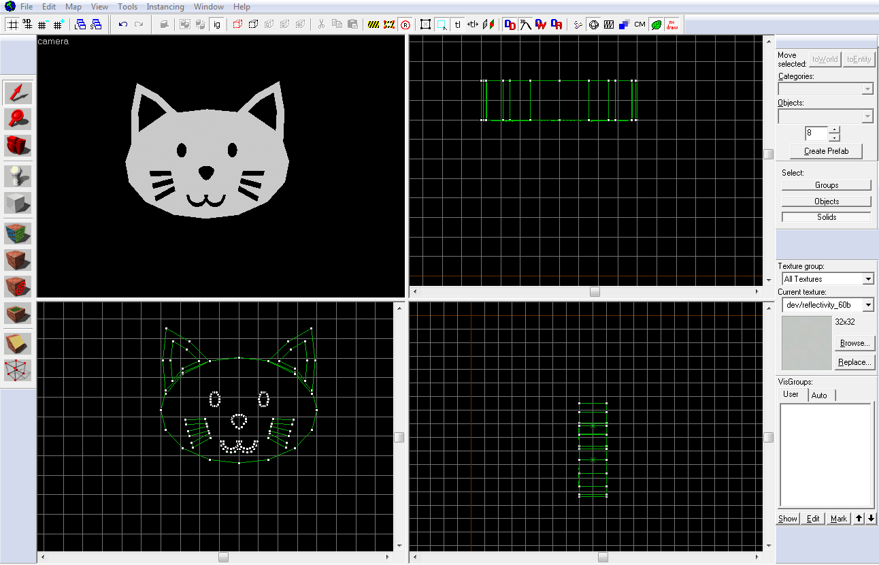Screen dimensions: 879x565
Task: Increase the prefab faces spinner value
Action: pos(834,129)
